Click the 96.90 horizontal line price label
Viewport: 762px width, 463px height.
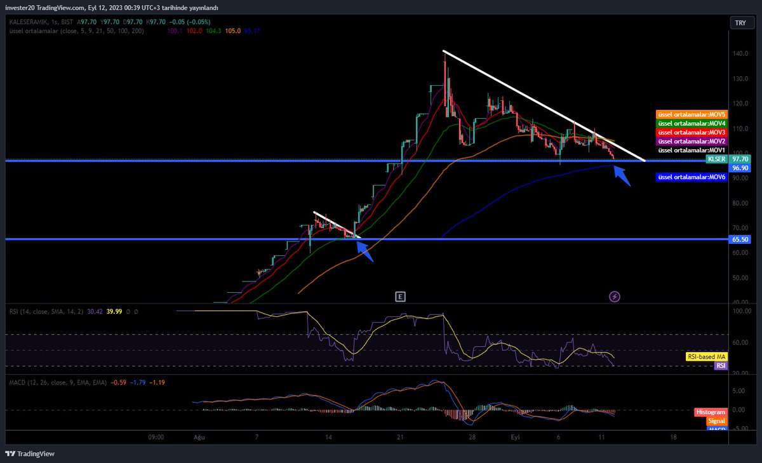point(740,168)
